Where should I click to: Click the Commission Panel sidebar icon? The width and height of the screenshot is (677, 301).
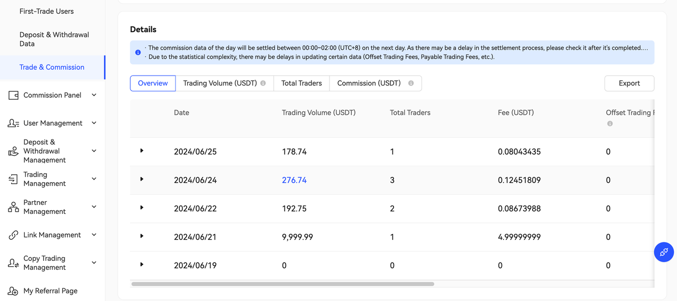13,95
